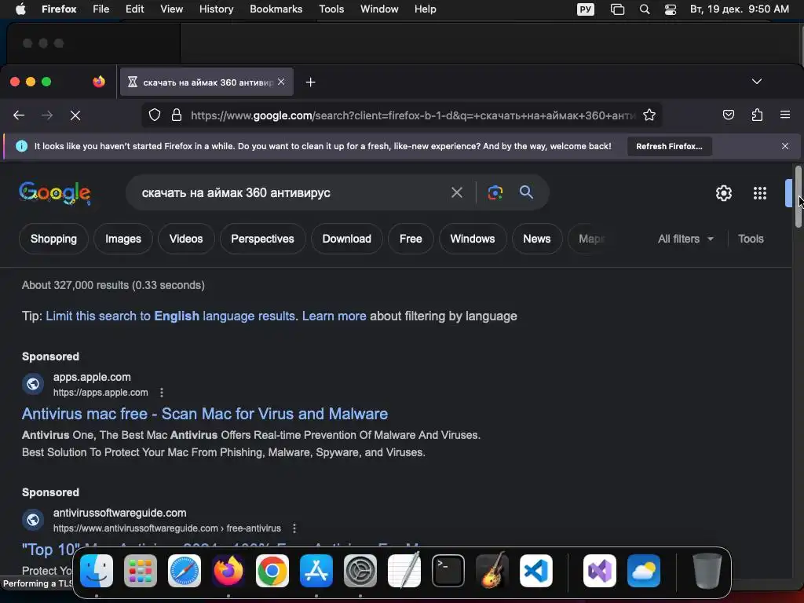View site security lock information
Image resolution: width=804 pixels, height=603 pixels.
point(177,115)
